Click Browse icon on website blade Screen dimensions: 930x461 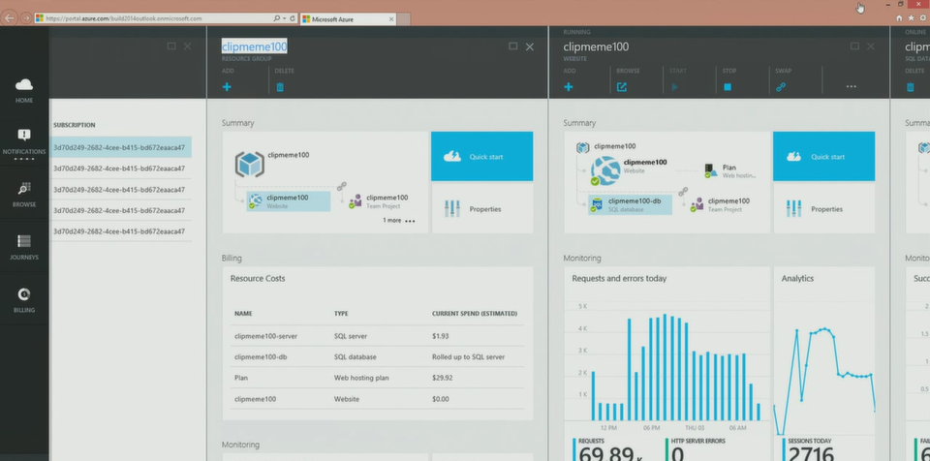coord(622,87)
